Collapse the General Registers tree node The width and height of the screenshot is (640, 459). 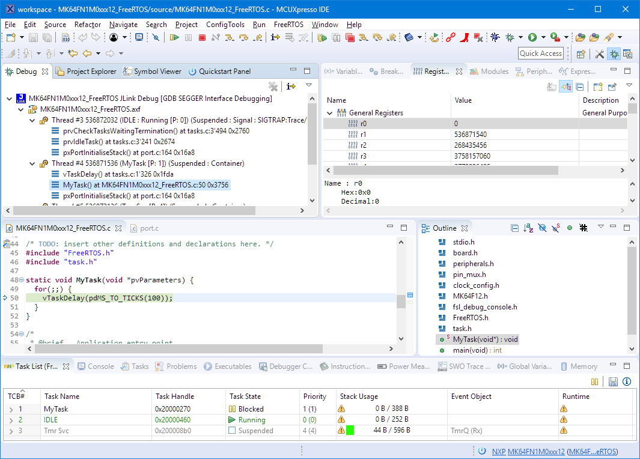coord(329,113)
